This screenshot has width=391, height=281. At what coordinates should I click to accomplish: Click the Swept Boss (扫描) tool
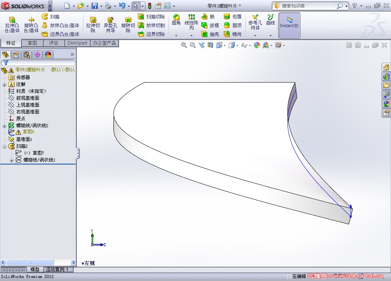[51, 17]
